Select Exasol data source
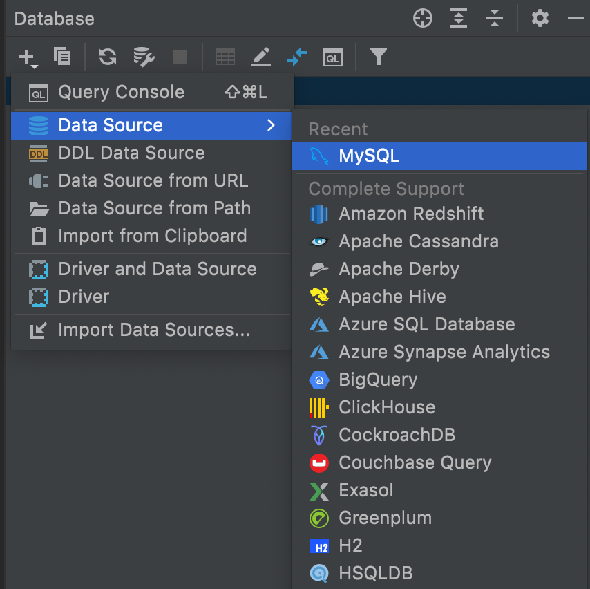Screen dimensions: 590x589 439,490
